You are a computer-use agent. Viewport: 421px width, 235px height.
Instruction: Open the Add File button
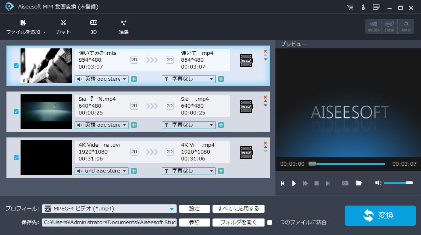pyautogui.click(x=23, y=27)
